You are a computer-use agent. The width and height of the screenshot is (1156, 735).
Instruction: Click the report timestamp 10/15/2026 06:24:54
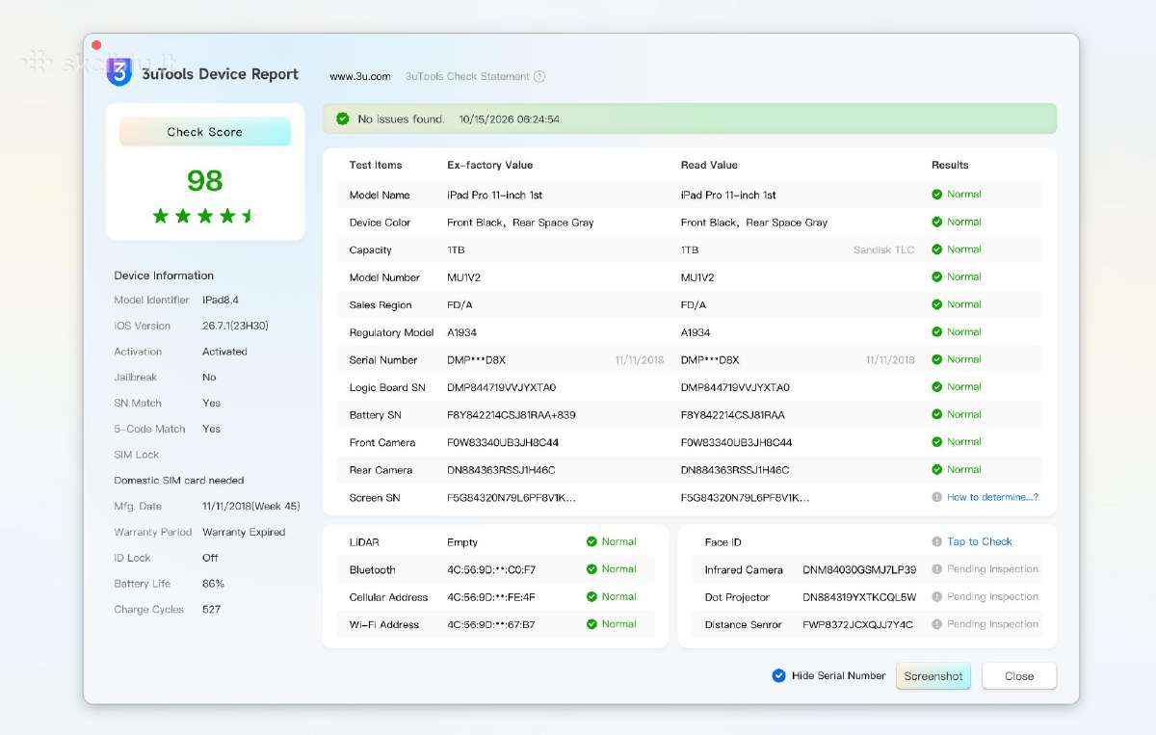click(510, 119)
